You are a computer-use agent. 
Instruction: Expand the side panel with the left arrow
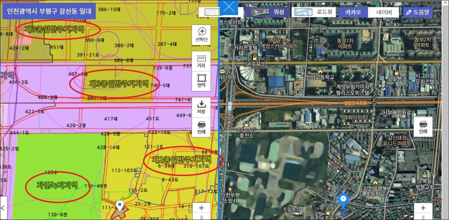pyautogui.click(x=4, y=208)
